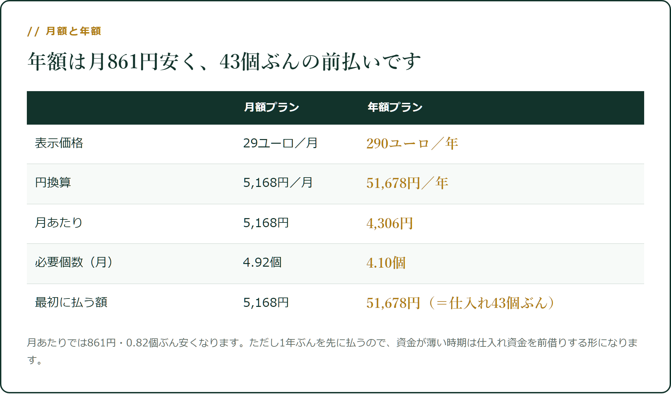Image resolution: width=671 pixels, height=394 pixels.
Task: Click the '4.92個' cell
Action: (x=262, y=262)
